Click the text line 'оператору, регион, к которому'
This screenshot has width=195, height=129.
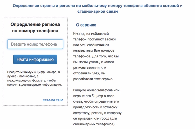(97, 113)
